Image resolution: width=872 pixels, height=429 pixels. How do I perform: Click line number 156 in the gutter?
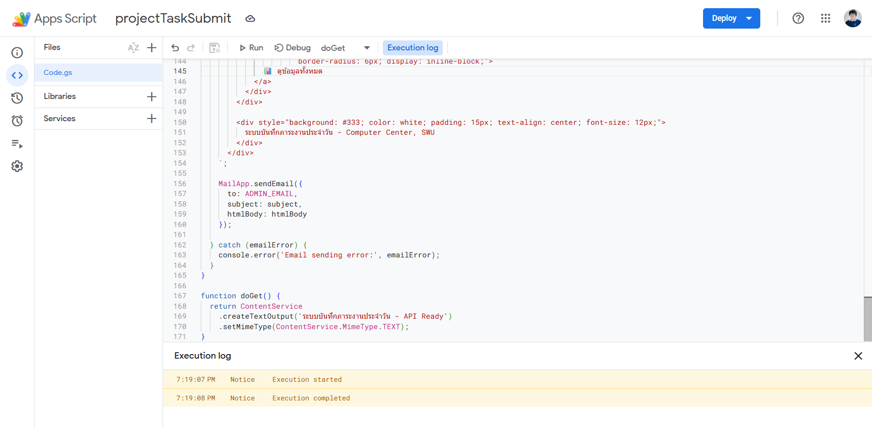point(180,184)
